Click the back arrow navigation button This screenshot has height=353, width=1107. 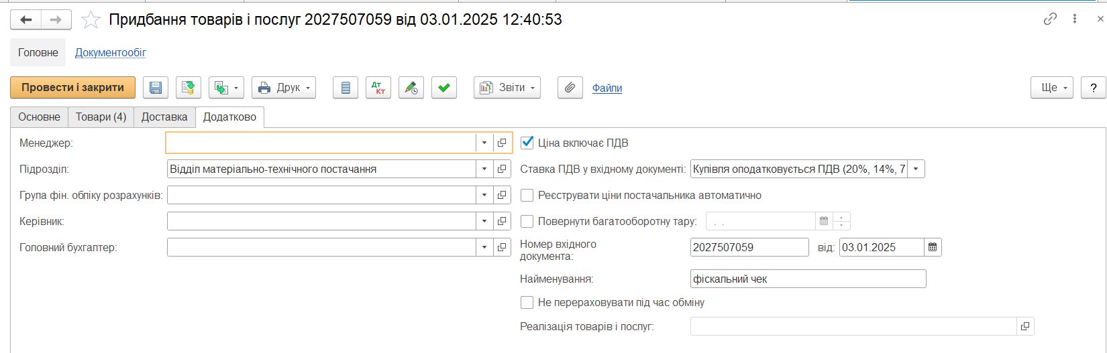26,20
